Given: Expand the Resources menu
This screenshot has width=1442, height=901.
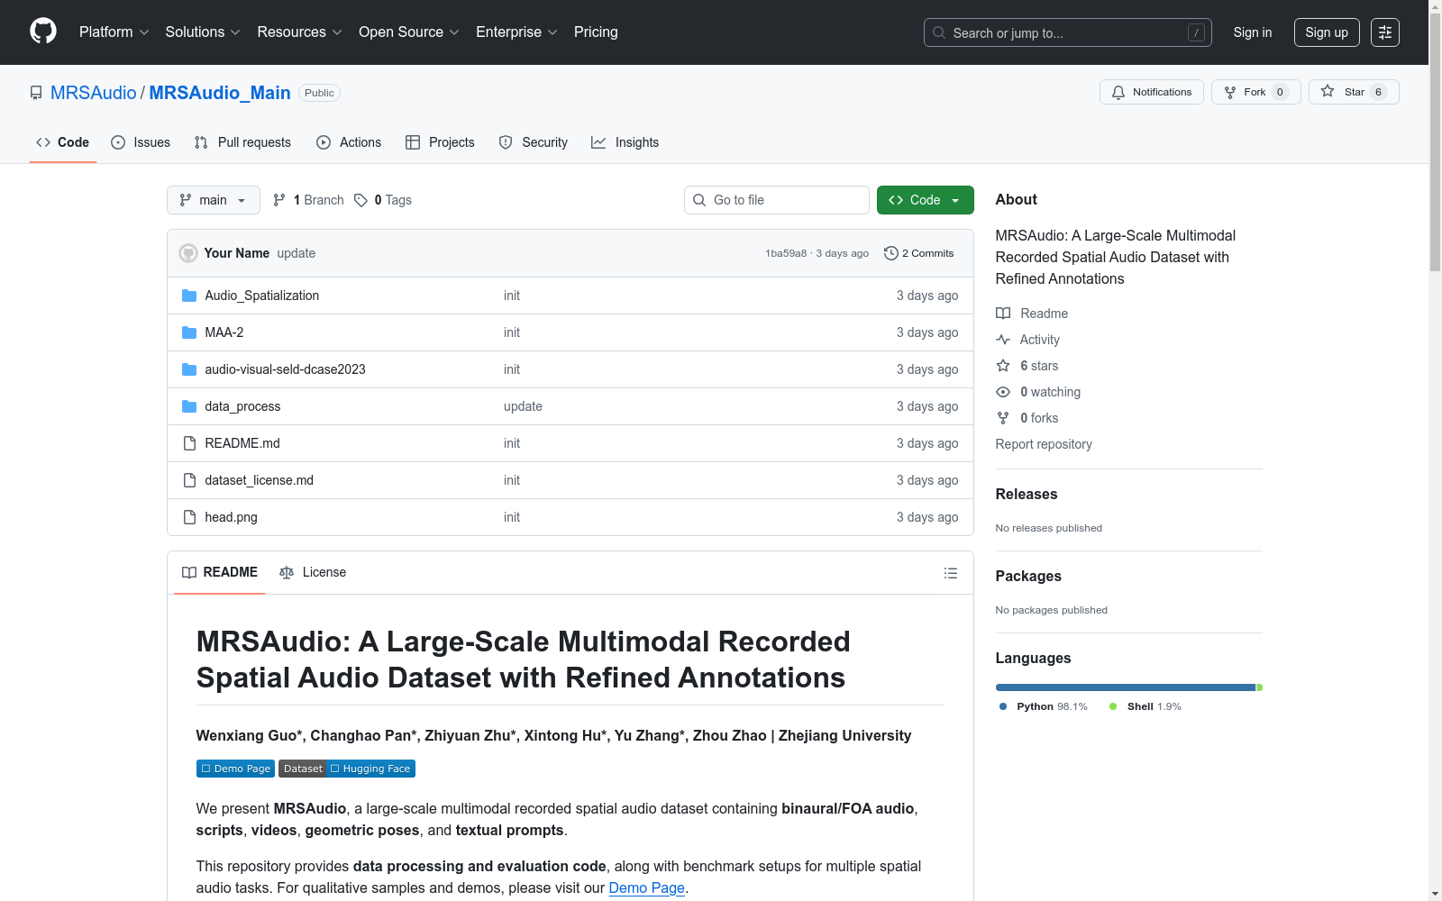Looking at the screenshot, I should (300, 32).
